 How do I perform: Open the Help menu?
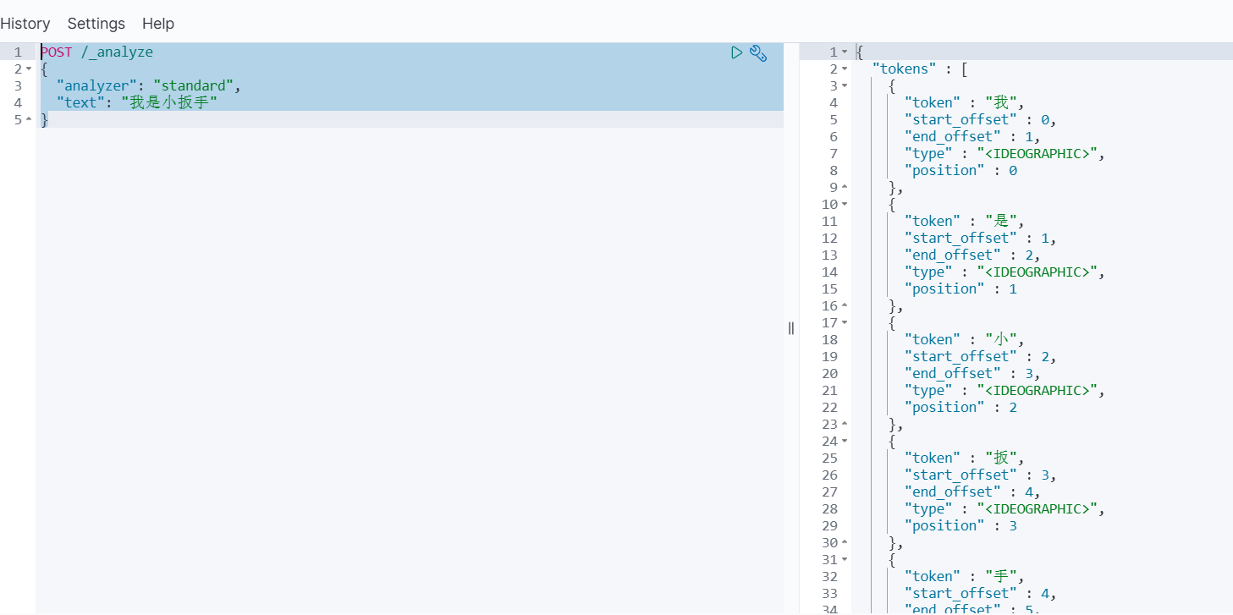(158, 24)
